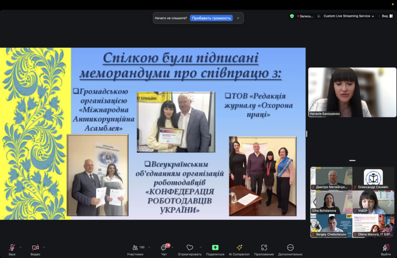Click the green encryption shield icon
Viewport: 397px width, 258px height.
tap(292, 16)
